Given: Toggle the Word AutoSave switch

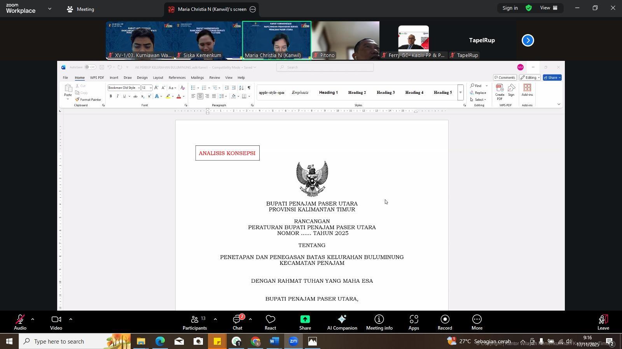Looking at the screenshot, I should [x=90, y=67].
